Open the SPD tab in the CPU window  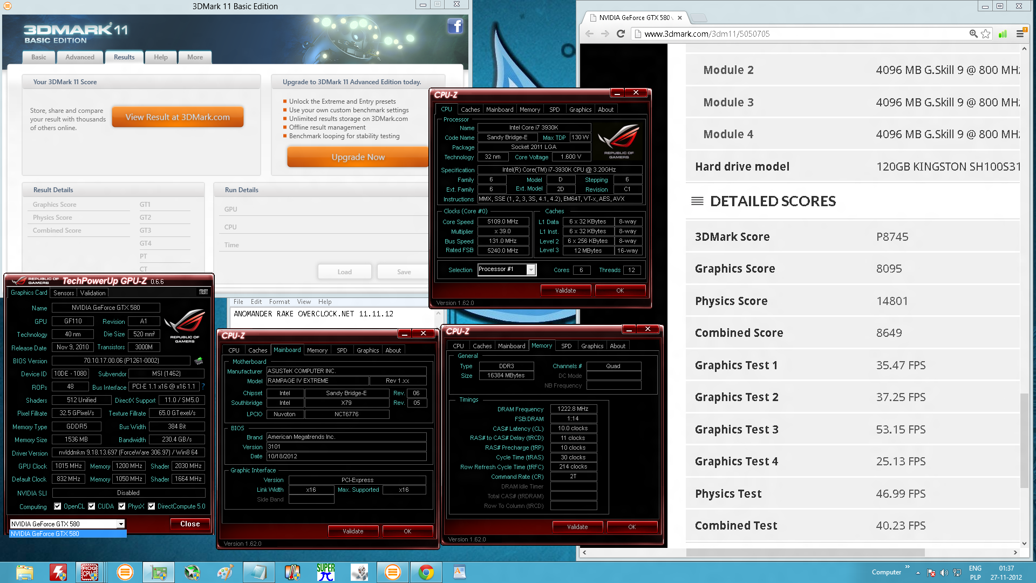pyautogui.click(x=554, y=110)
